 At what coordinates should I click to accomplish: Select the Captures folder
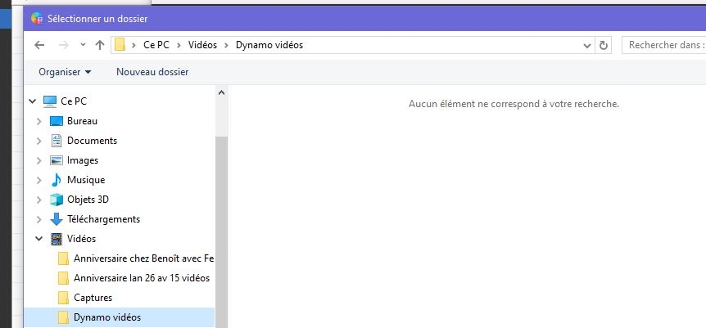point(93,298)
